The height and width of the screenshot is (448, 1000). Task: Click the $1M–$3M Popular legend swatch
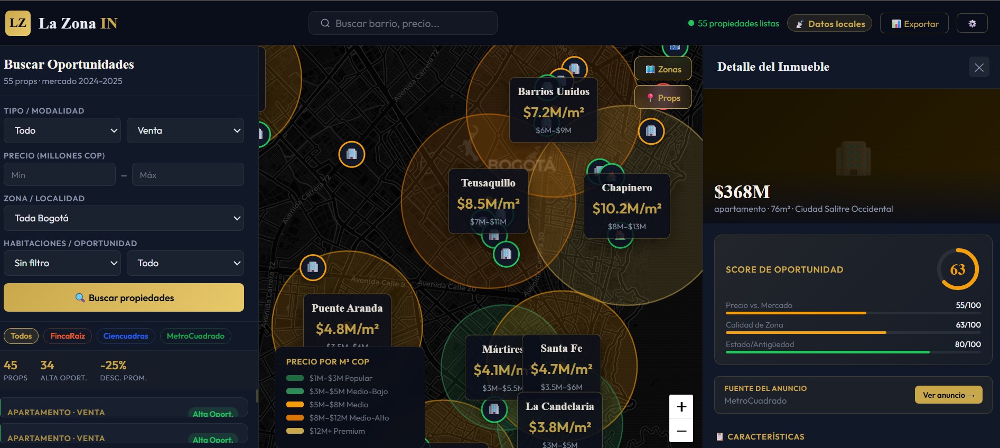[295, 378]
